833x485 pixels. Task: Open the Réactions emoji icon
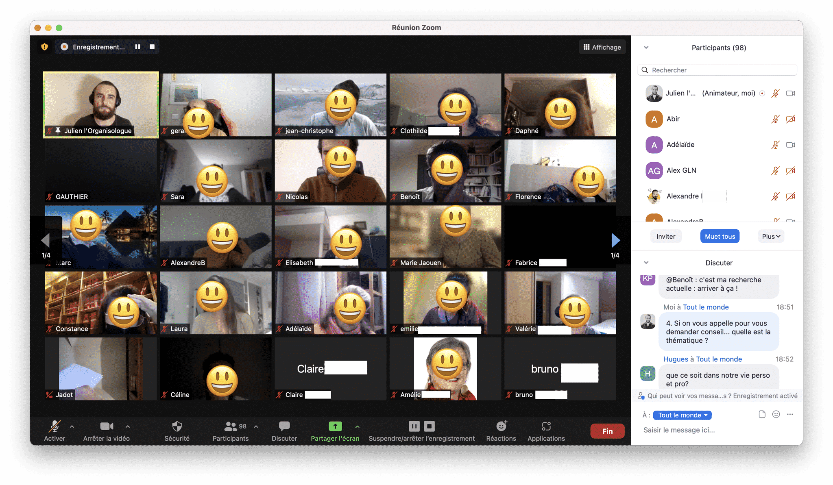click(501, 426)
